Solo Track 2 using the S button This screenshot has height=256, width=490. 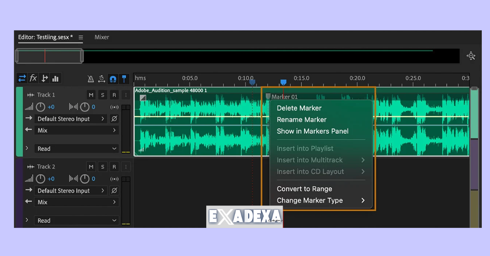click(102, 167)
